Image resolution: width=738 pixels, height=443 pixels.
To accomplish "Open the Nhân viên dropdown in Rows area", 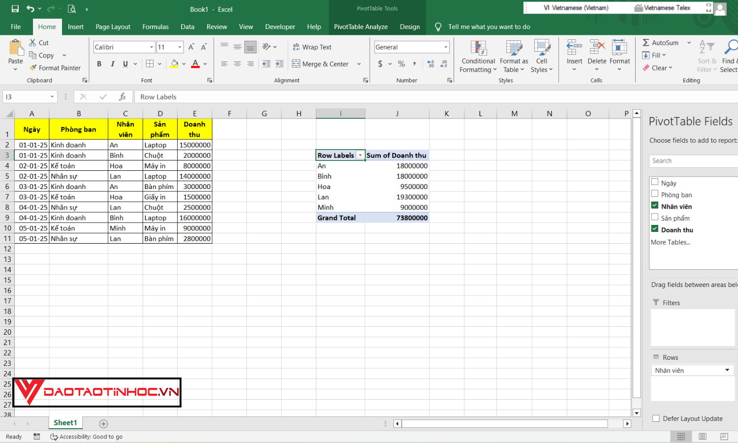I will 727,370.
